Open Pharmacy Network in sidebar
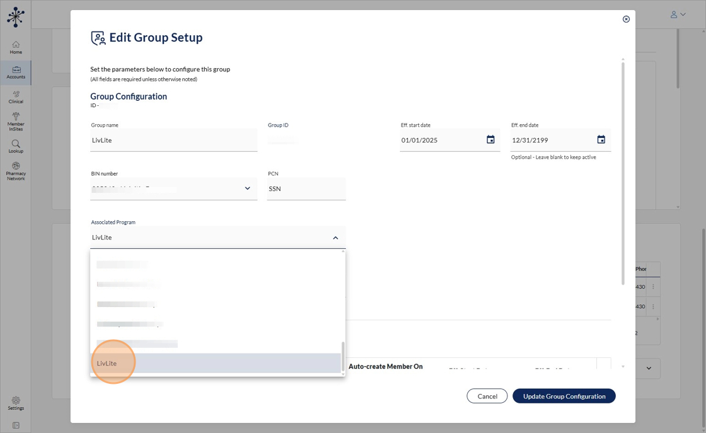The image size is (706, 433). coord(16,171)
